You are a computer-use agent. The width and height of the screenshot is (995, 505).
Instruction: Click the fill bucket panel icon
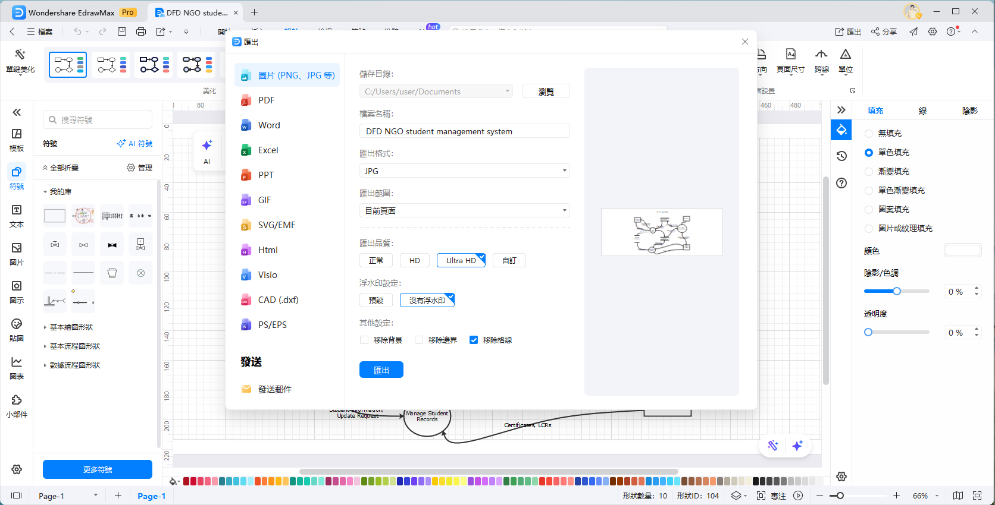[841, 130]
